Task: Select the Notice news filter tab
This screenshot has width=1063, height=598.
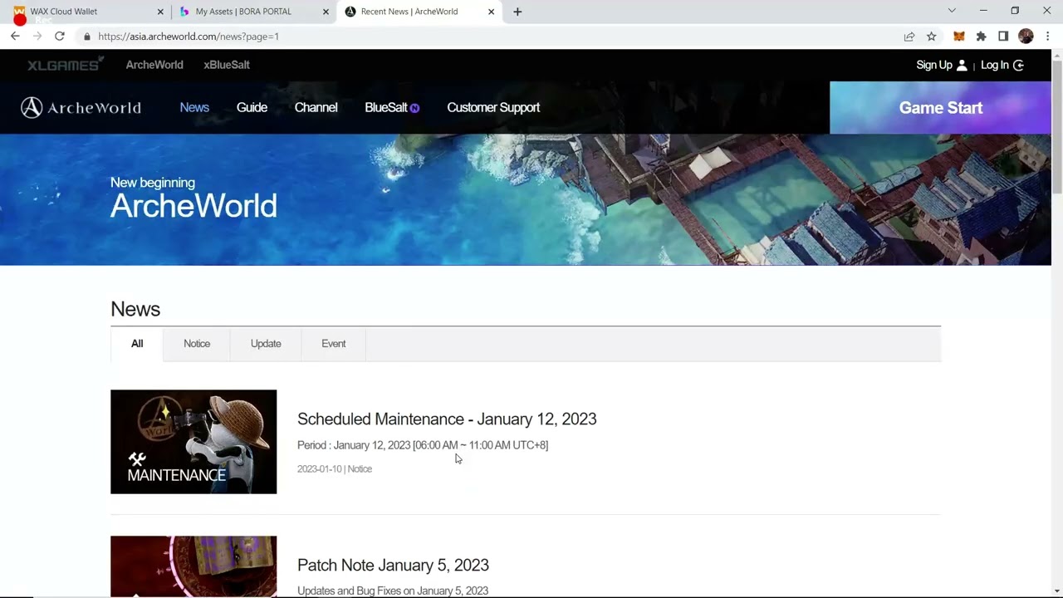Action: click(x=197, y=344)
